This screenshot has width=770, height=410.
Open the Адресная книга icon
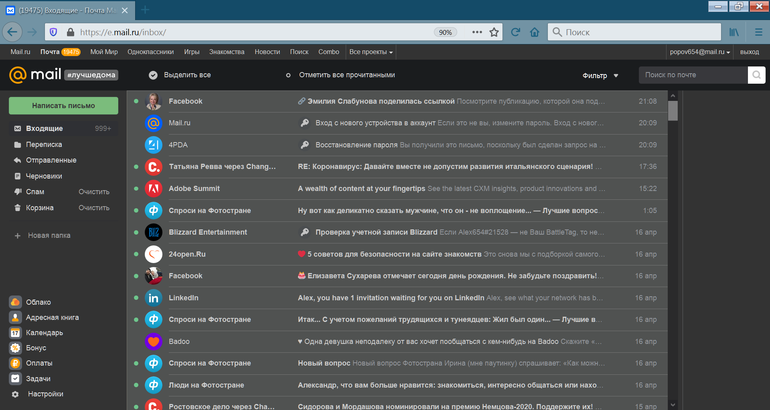pyautogui.click(x=15, y=317)
